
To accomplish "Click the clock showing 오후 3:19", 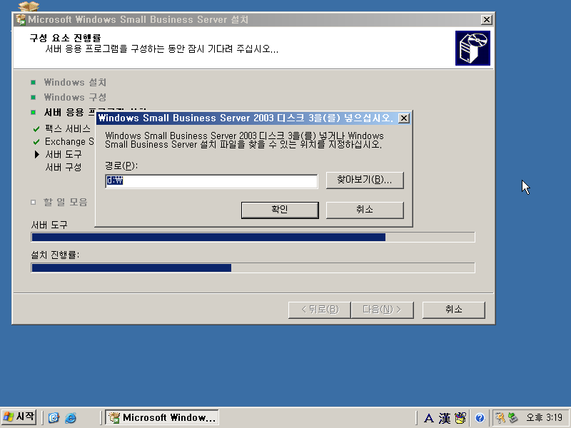I will pyautogui.click(x=544, y=417).
